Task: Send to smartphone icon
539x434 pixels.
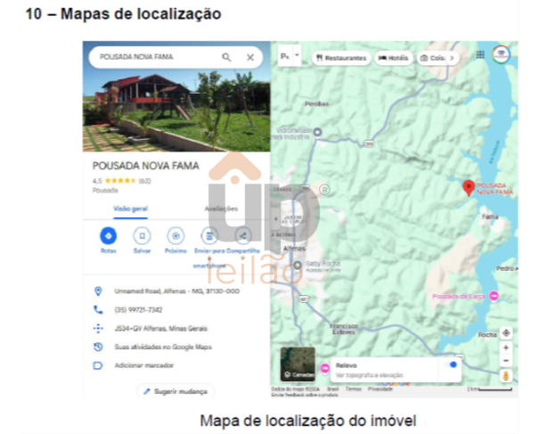Action: (209, 236)
